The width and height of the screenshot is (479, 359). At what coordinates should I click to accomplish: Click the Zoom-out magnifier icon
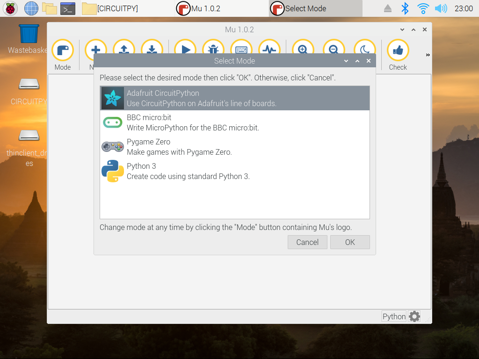[334, 47]
